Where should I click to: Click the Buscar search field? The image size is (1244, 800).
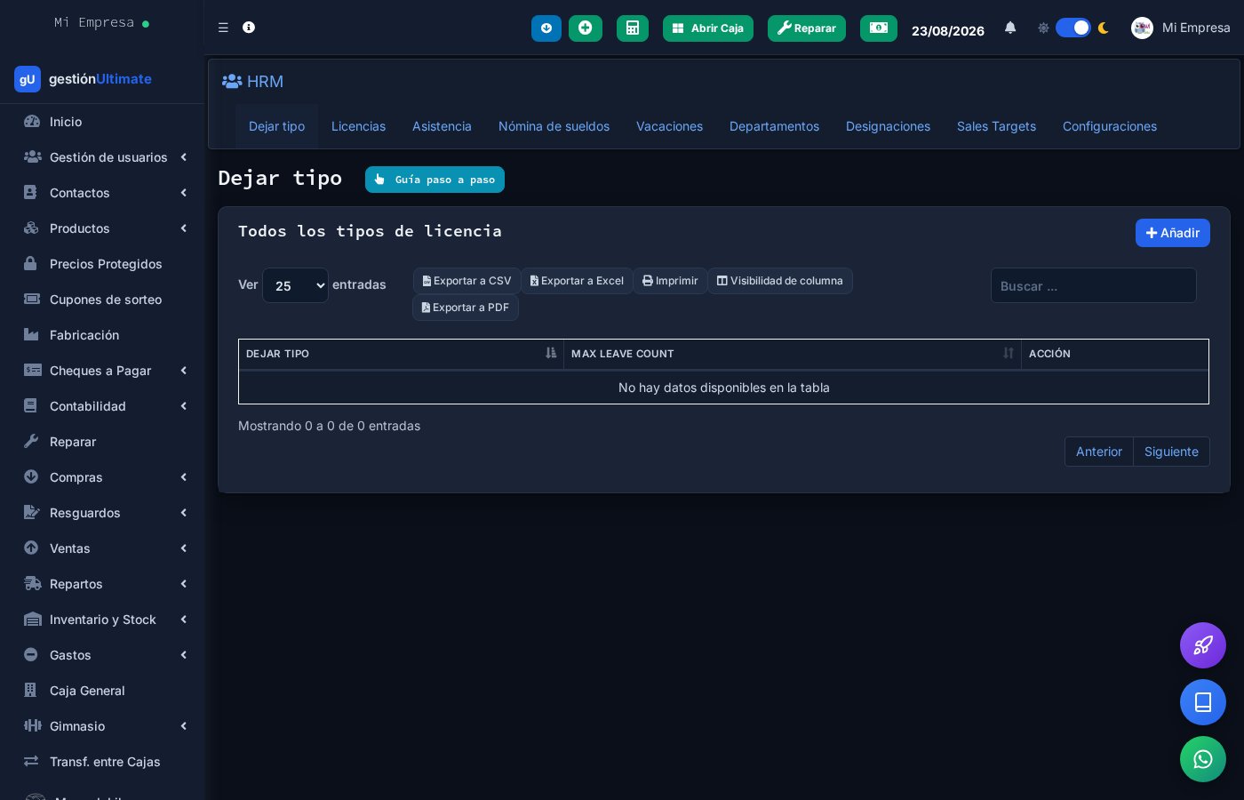[1094, 285]
